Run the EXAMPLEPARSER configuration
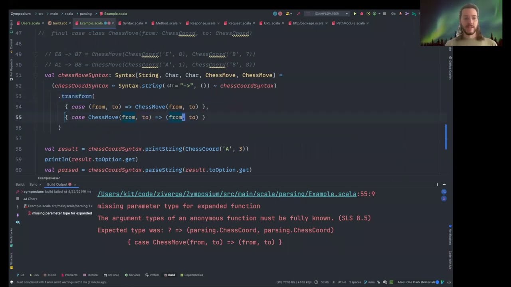The height and width of the screenshot is (287, 511). pos(355,13)
